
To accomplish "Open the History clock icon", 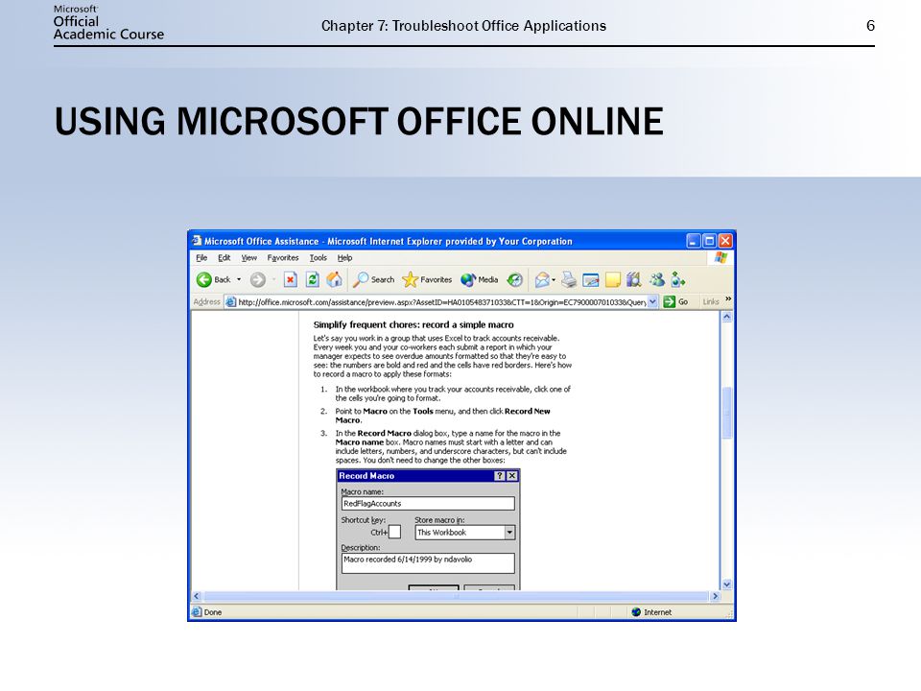I will pos(515,279).
